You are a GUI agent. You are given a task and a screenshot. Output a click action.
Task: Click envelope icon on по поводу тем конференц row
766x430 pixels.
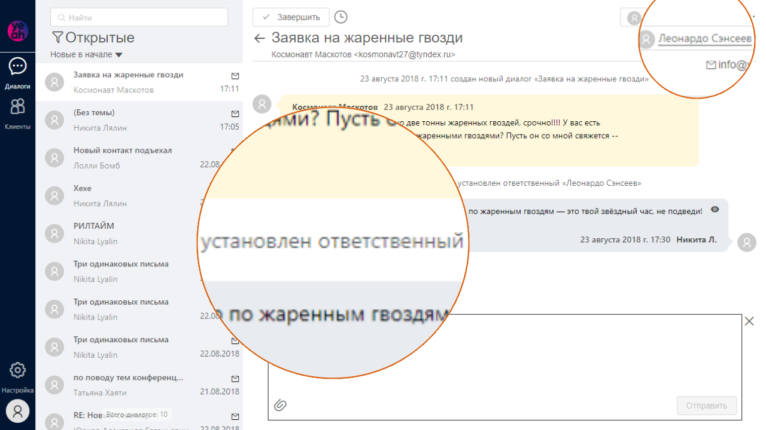point(235,379)
